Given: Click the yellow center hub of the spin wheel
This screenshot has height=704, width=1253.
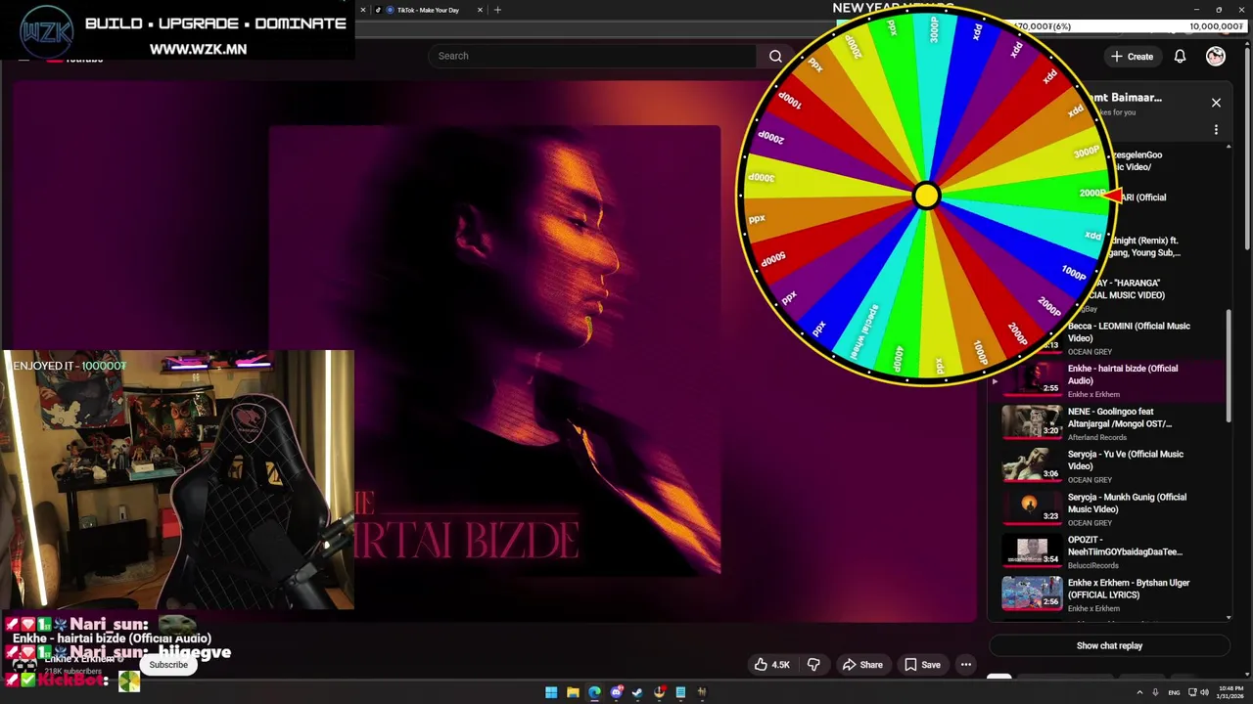Looking at the screenshot, I should coord(925,196).
